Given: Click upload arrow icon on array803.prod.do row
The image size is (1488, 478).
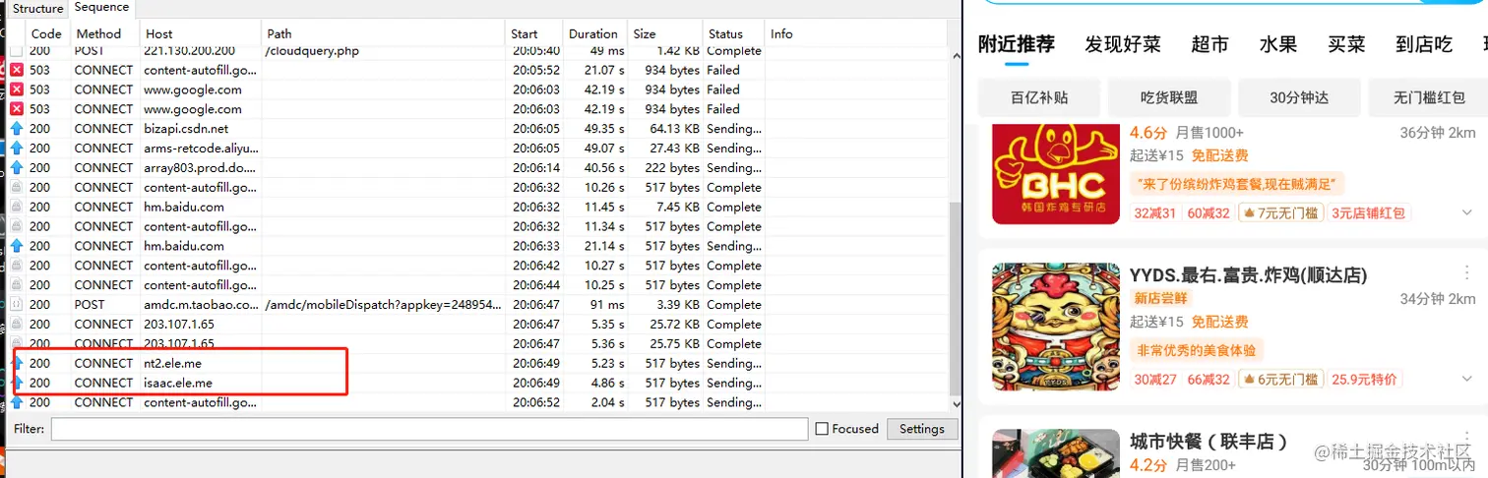Looking at the screenshot, I should tap(16, 168).
